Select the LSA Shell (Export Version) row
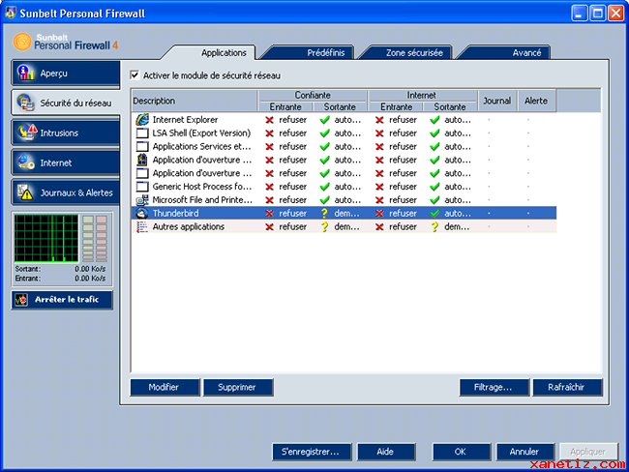The width and height of the screenshot is (629, 472). pyautogui.click(x=344, y=133)
